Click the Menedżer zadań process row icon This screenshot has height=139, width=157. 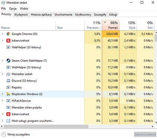[8, 74]
